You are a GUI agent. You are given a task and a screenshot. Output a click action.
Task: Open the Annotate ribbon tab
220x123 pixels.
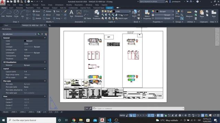tap(20, 8)
